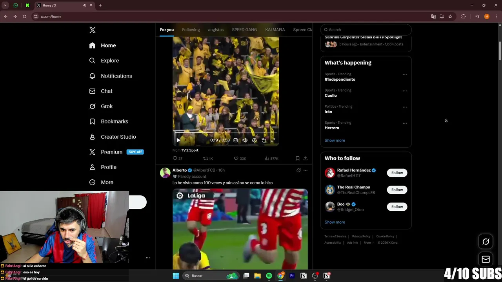
Task: Reply to the post with 37 replies
Action: click(x=177, y=158)
